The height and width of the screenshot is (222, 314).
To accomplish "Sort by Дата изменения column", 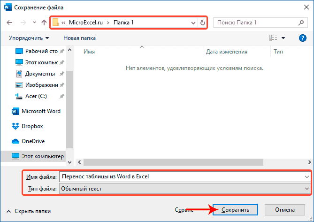I will point(227,52).
